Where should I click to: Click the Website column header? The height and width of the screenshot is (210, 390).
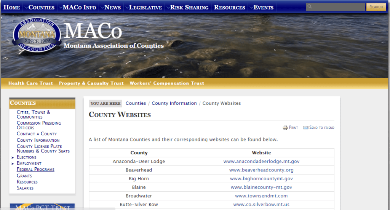tap(261, 153)
